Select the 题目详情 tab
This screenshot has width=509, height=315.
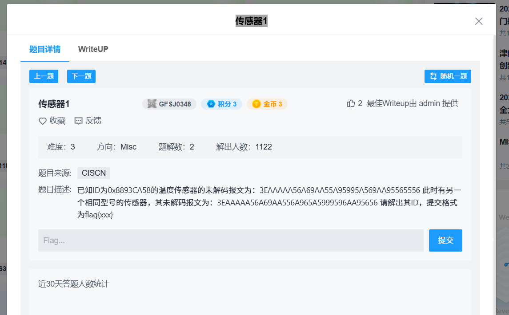click(44, 49)
